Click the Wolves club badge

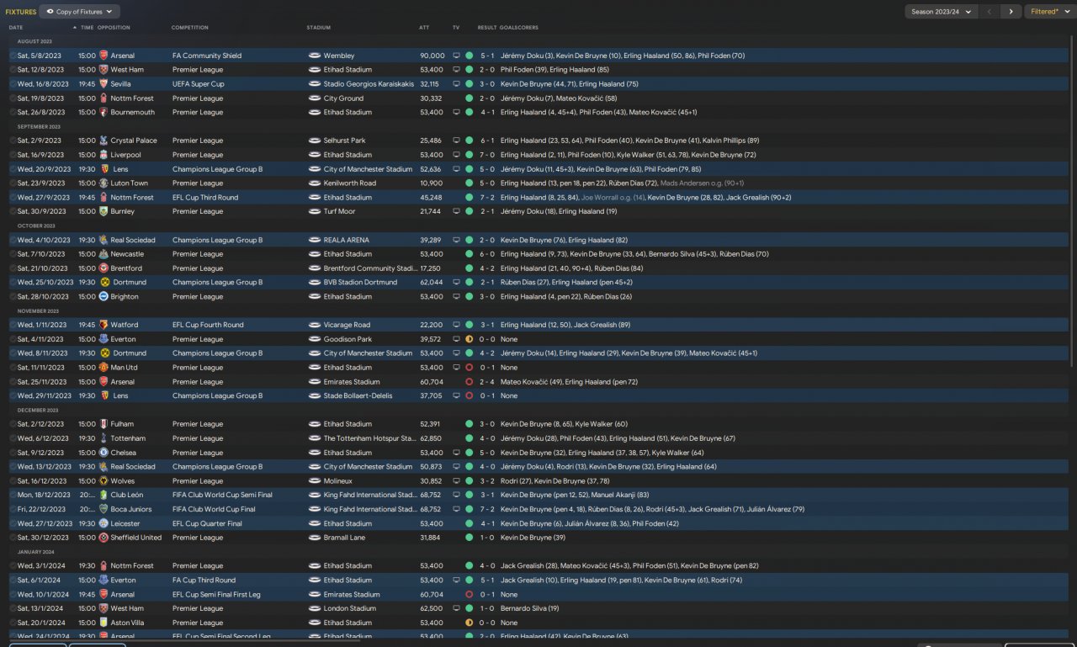(103, 480)
